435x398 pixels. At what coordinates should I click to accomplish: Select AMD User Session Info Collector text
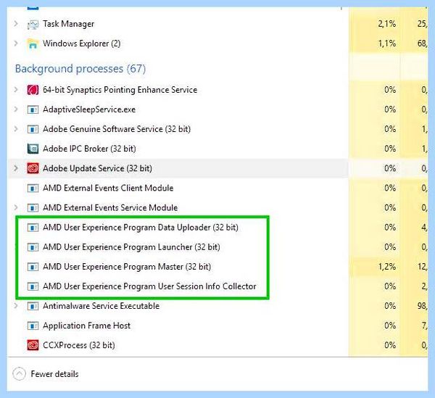point(149,286)
